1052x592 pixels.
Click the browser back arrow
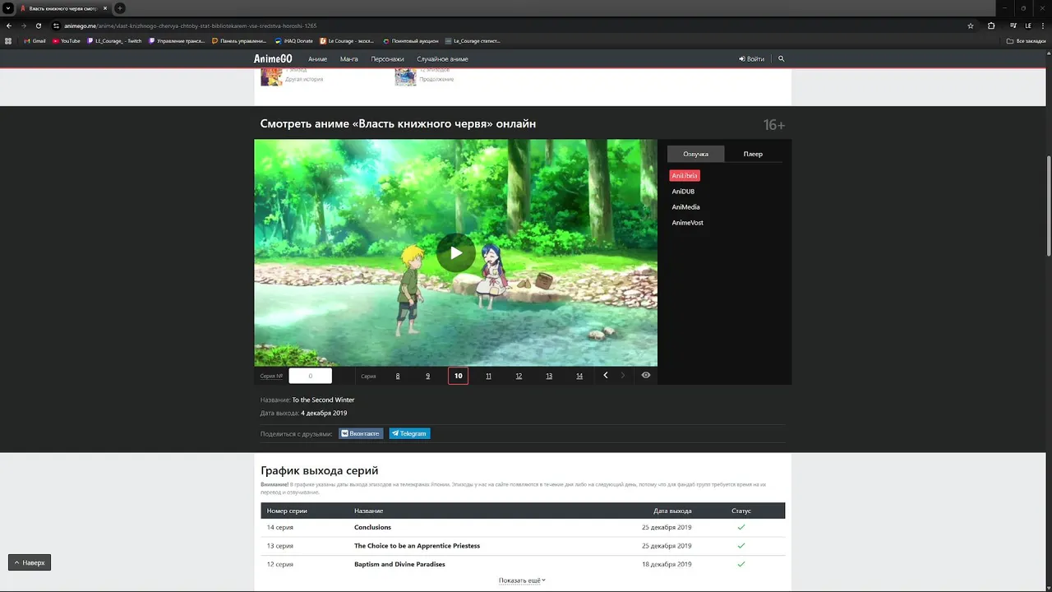tap(9, 25)
